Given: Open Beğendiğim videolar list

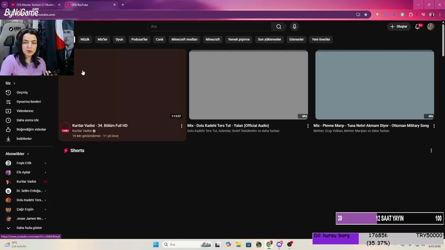Looking at the screenshot, I should tap(27, 130).
